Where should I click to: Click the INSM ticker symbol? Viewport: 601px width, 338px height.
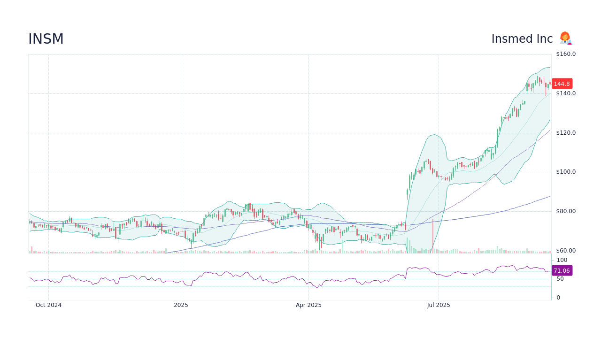pyautogui.click(x=46, y=38)
